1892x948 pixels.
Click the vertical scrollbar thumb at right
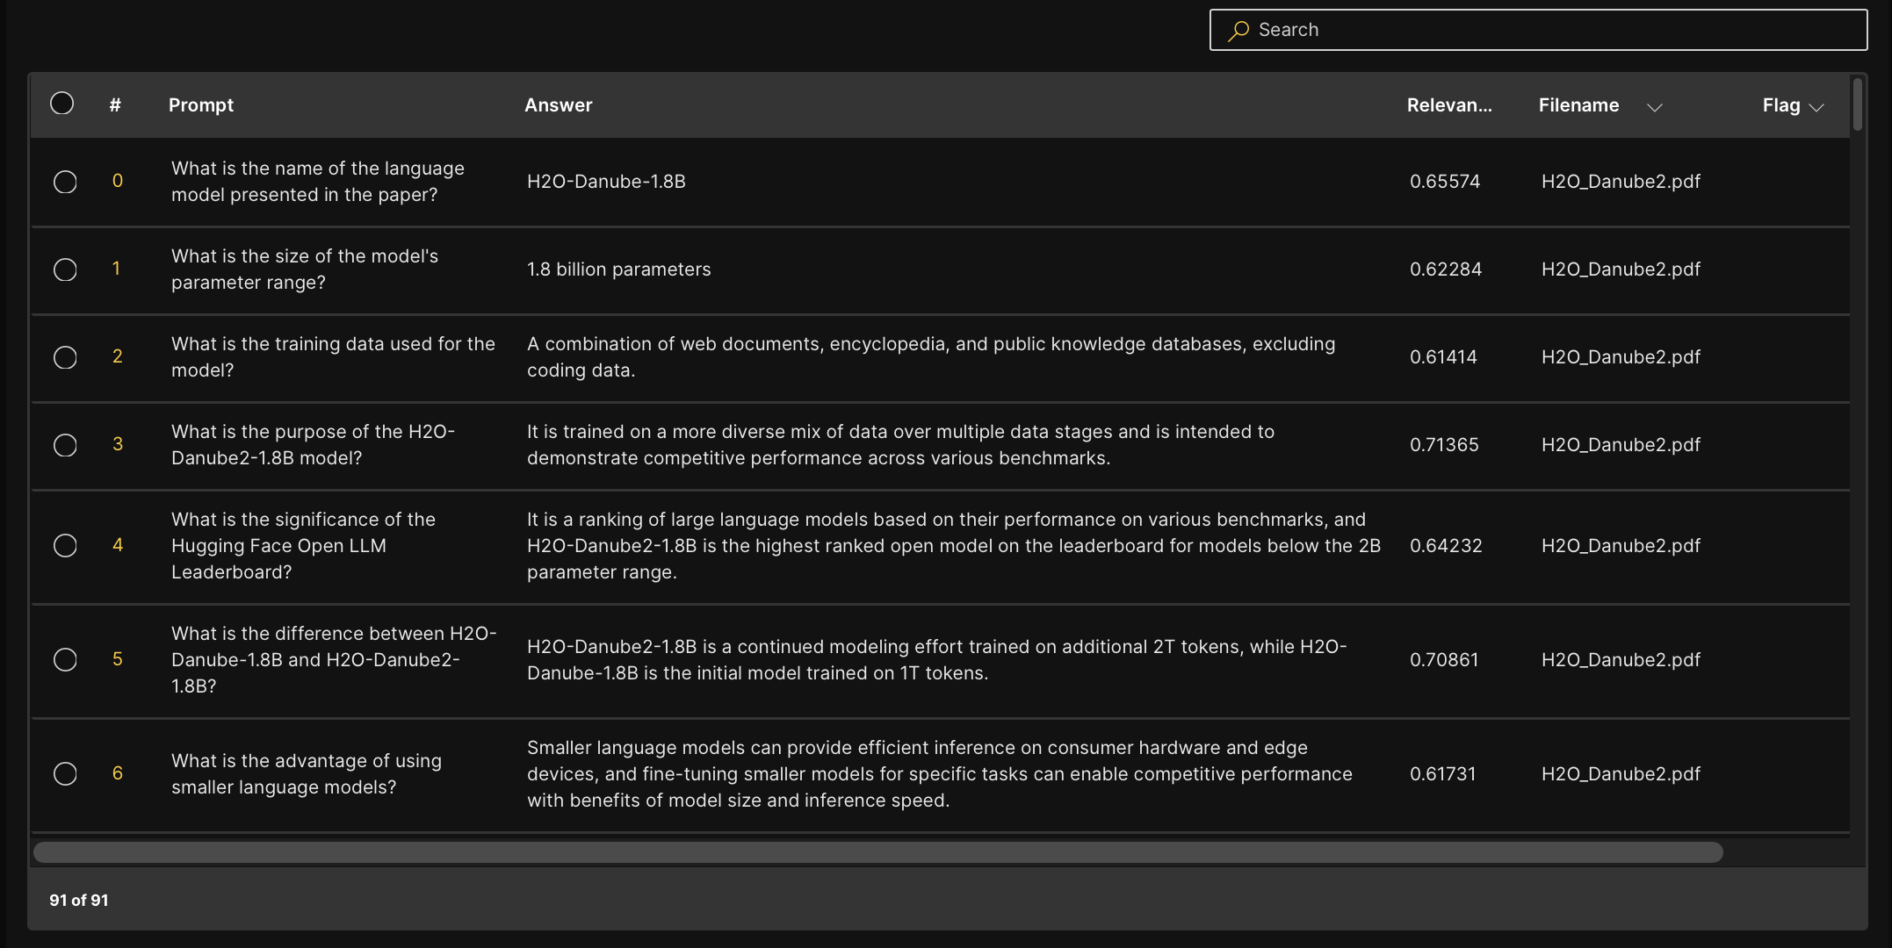(x=1858, y=105)
